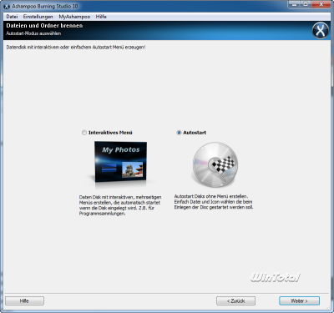
Task: Click the 'Autostart Disks ohne Menü erstellen' description
Action: tap(214, 202)
